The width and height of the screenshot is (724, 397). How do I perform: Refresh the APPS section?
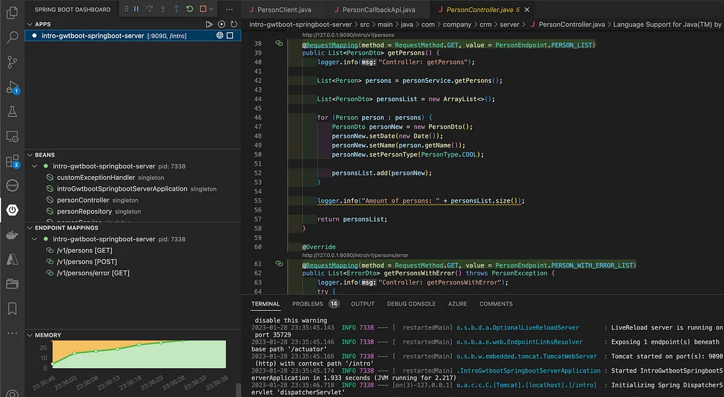[x=234, y=24]
